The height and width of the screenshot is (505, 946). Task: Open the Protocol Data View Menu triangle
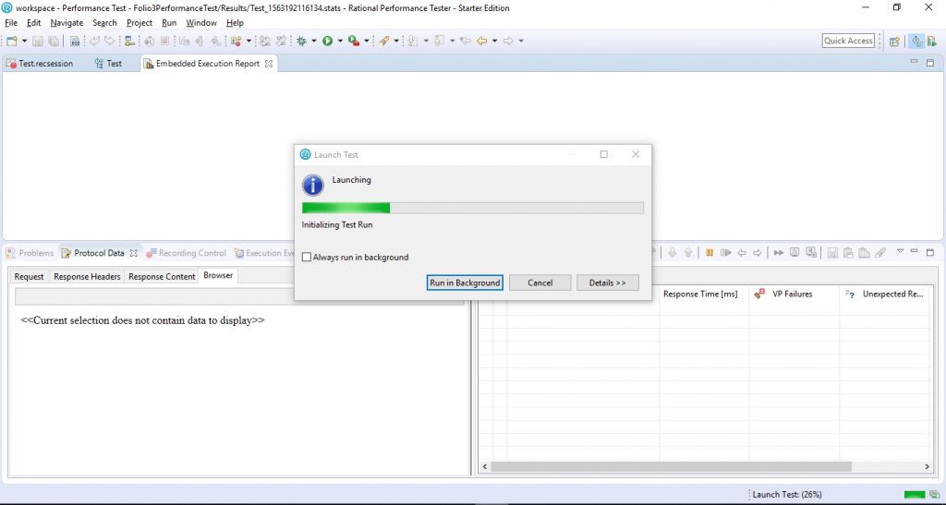pos(900,251)
